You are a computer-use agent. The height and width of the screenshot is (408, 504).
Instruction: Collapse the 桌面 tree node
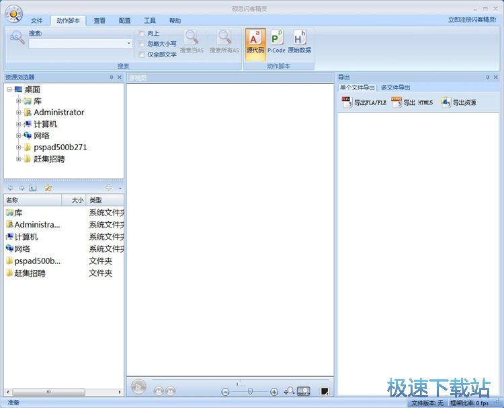[x=9, y=89]
